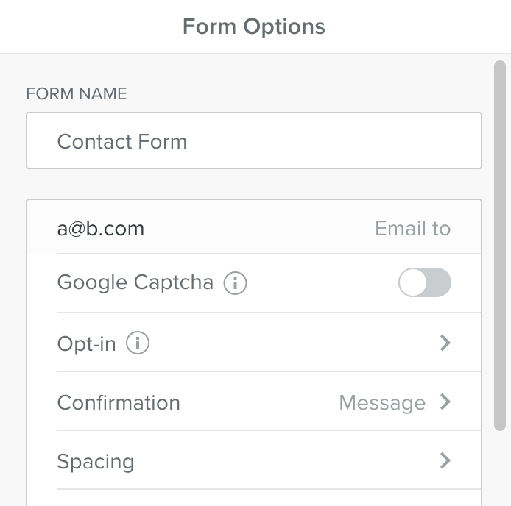Enable the Google Captcha toggle switch
The height and width of the screenshot is (506, 511).
coord(425,282)
